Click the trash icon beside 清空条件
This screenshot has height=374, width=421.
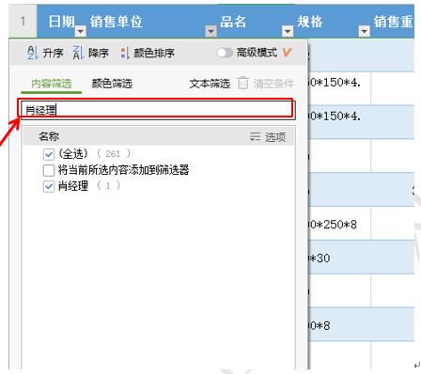pos(242,83)
